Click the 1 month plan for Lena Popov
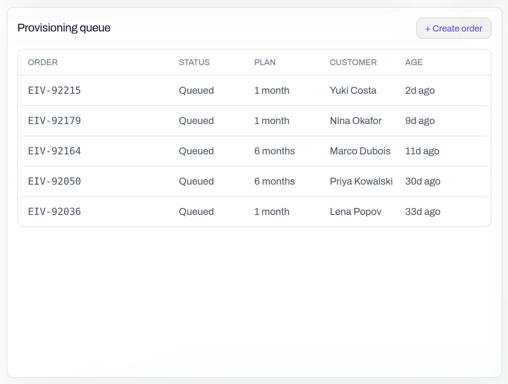508x384 pixels. click(x=272, y=212)
